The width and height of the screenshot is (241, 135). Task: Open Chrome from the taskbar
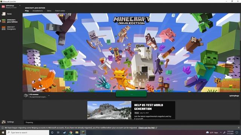point(71,132)
